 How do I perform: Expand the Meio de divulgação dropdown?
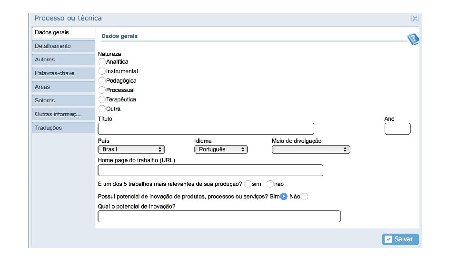(x=311, y=149)
